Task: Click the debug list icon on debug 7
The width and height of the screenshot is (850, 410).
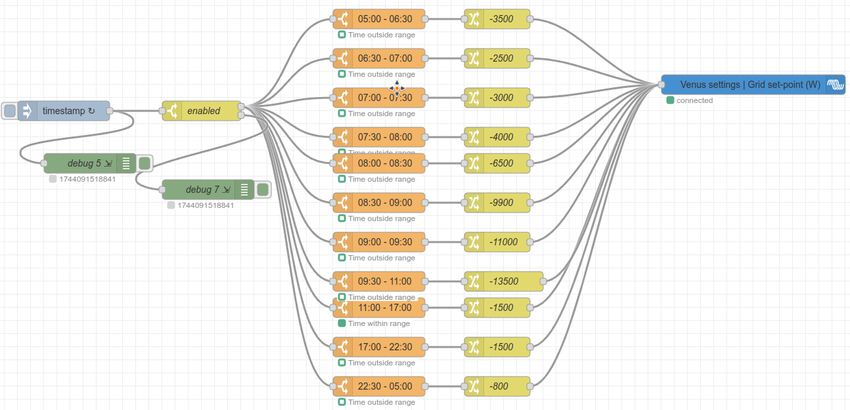Action: coord(244,190)
